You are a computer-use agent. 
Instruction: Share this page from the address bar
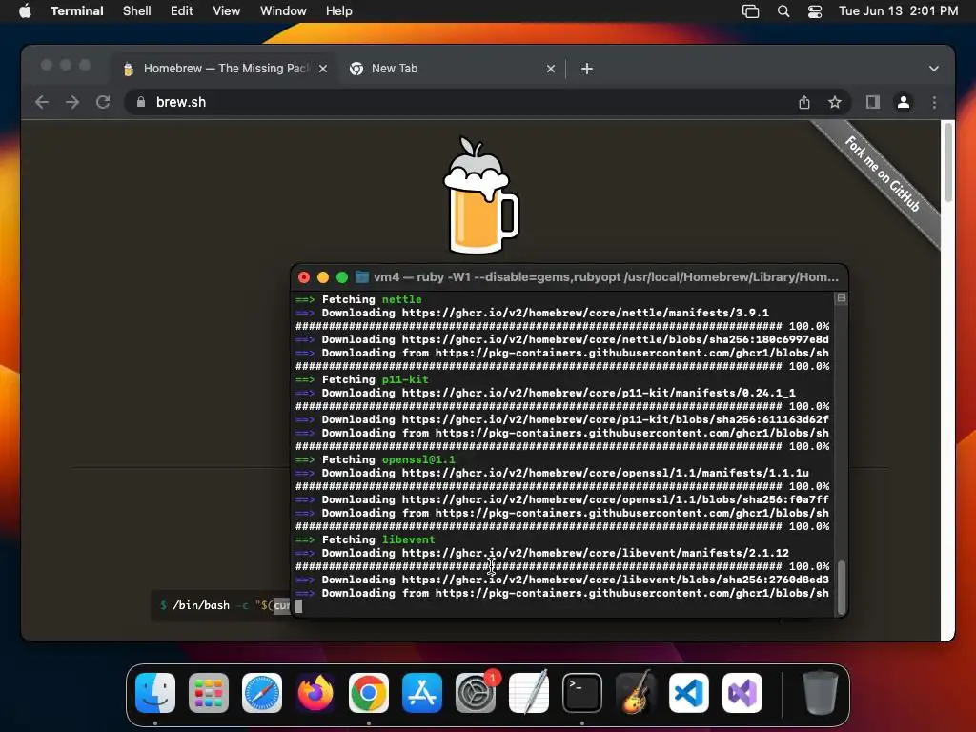(804, 102)
